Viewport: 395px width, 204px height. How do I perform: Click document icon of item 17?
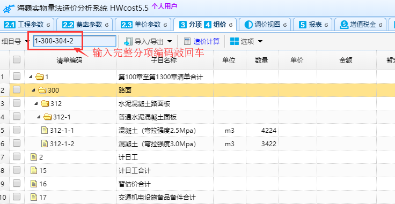(x=34, y=197)
